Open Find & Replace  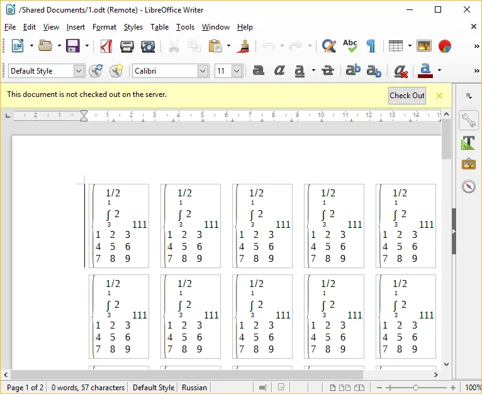click(x=328, y=46)
